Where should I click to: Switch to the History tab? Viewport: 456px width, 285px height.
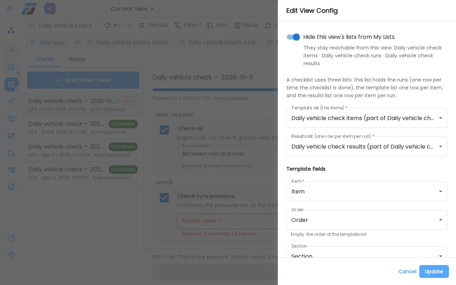(x=77, y=59)
